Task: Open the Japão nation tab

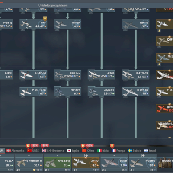Action: 73,151
